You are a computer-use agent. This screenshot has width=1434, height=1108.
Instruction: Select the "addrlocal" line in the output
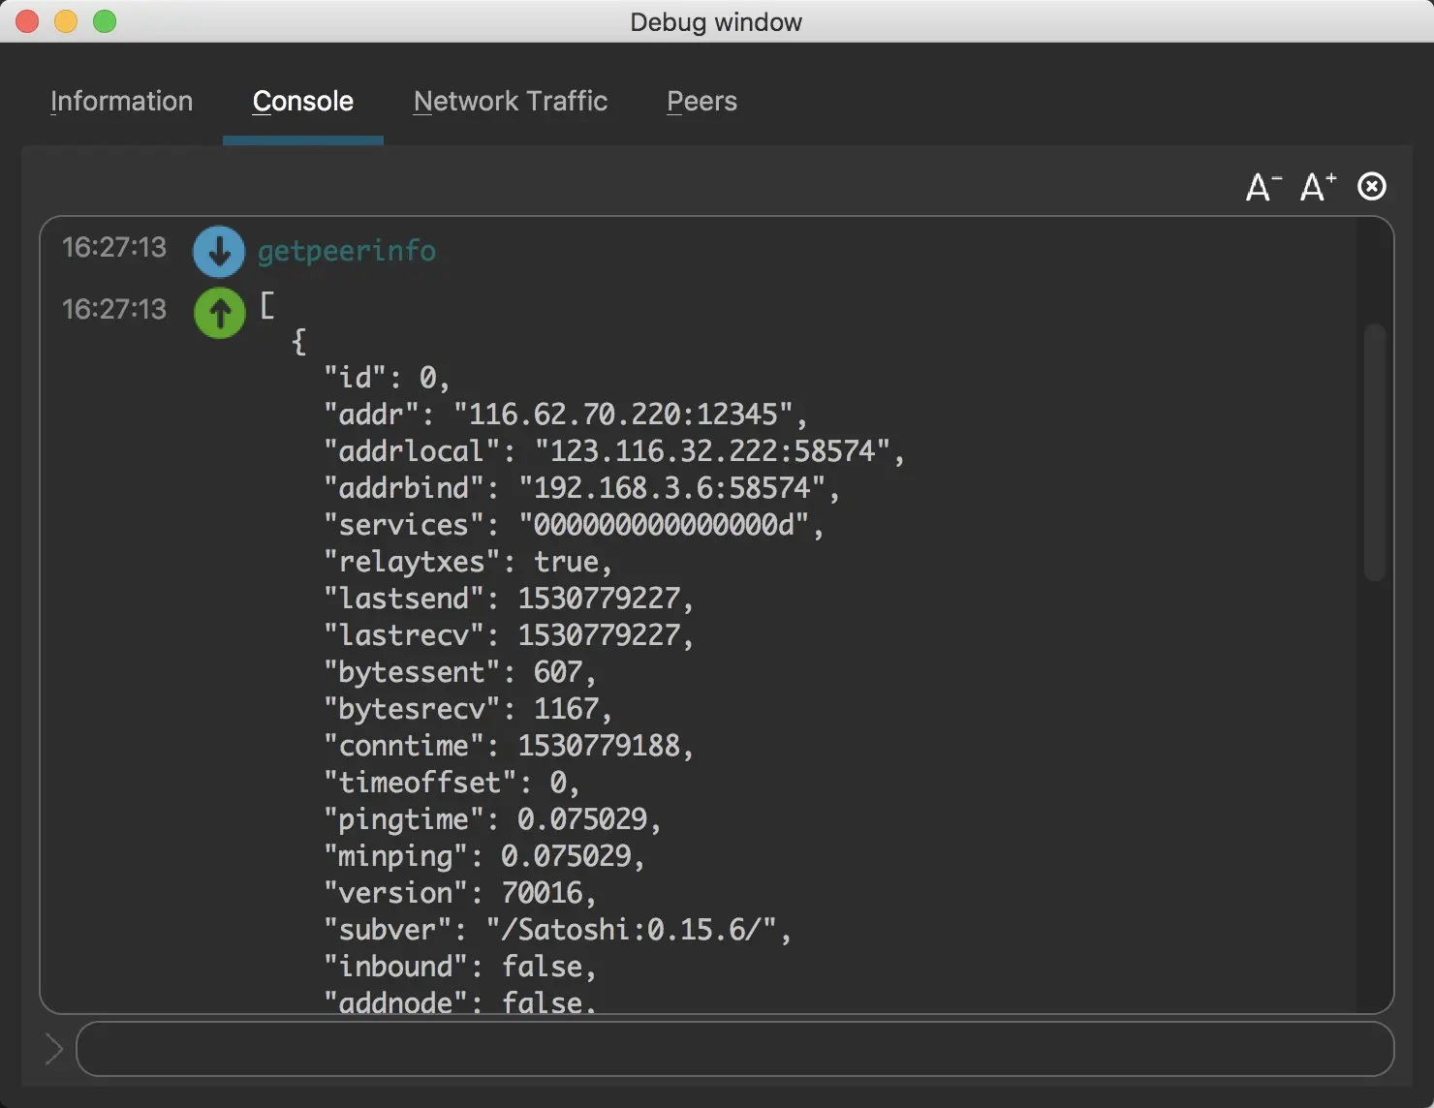(614, 451)
